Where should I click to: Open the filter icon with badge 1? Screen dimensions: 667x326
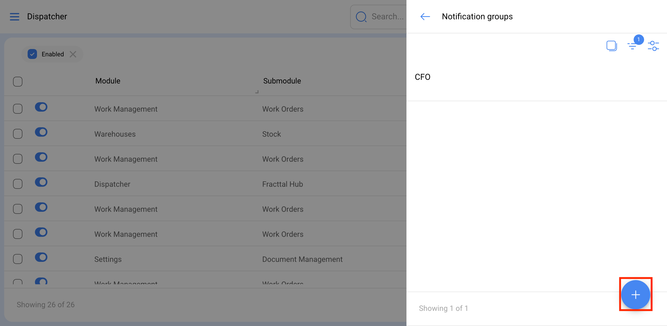click(x=632, y=46)
